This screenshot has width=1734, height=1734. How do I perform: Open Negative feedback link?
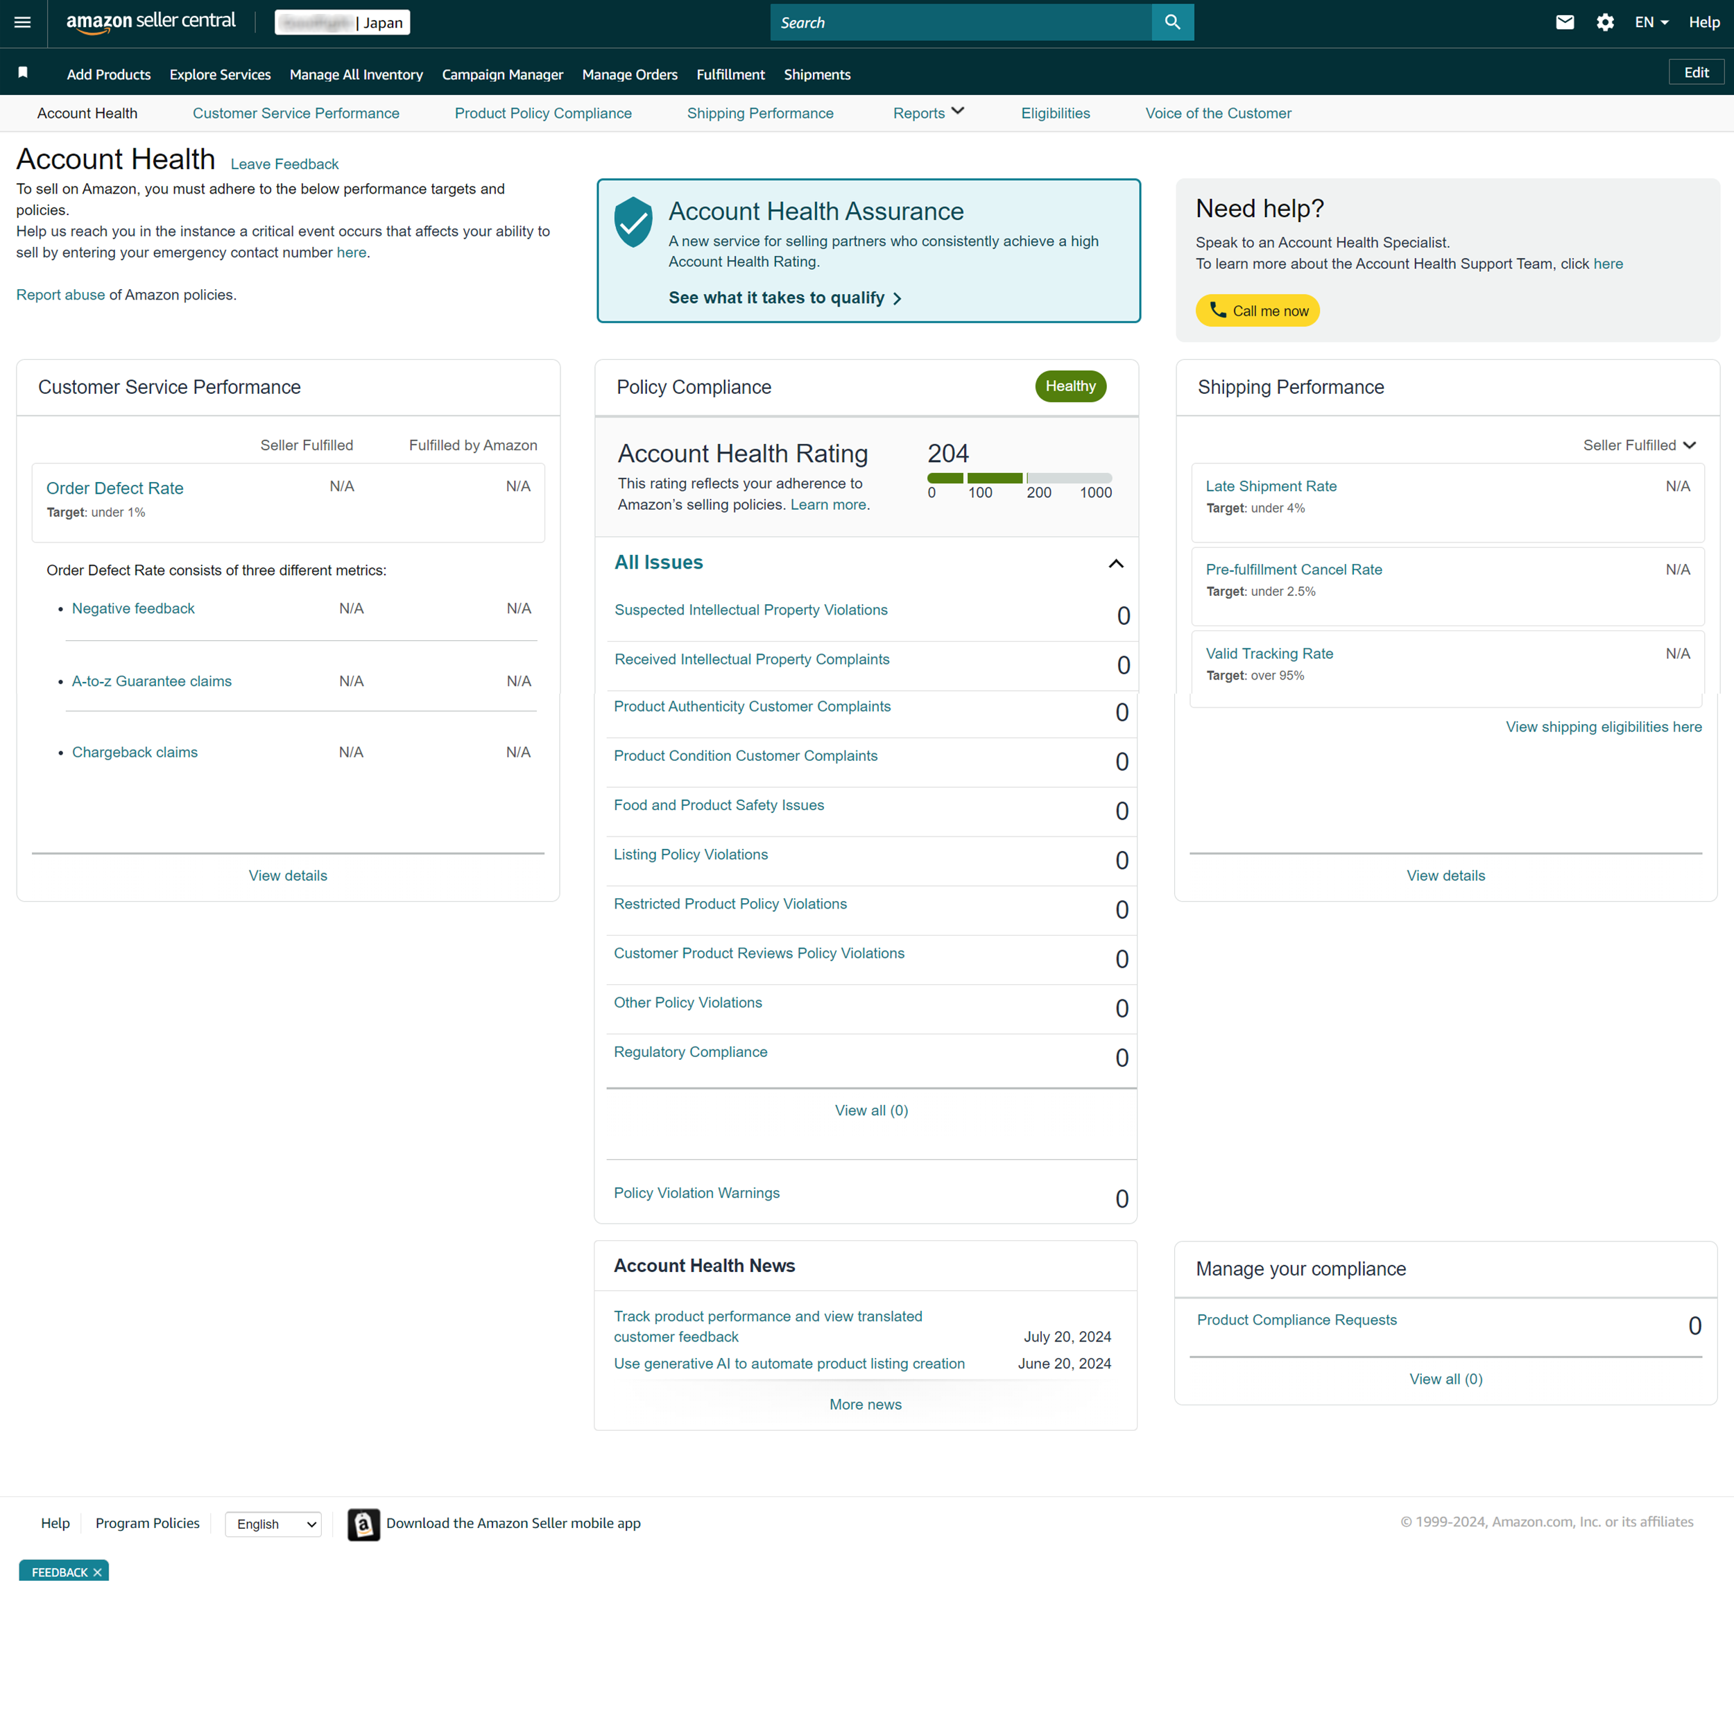[133, 608]
